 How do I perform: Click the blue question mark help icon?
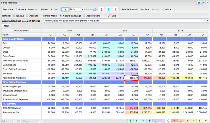click(x=162, y=9)
